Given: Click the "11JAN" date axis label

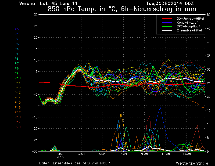Looking at the screenshot, I should 166,154.
